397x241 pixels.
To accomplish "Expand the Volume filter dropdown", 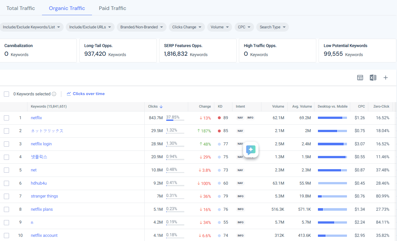I will (x=219, y=27).
